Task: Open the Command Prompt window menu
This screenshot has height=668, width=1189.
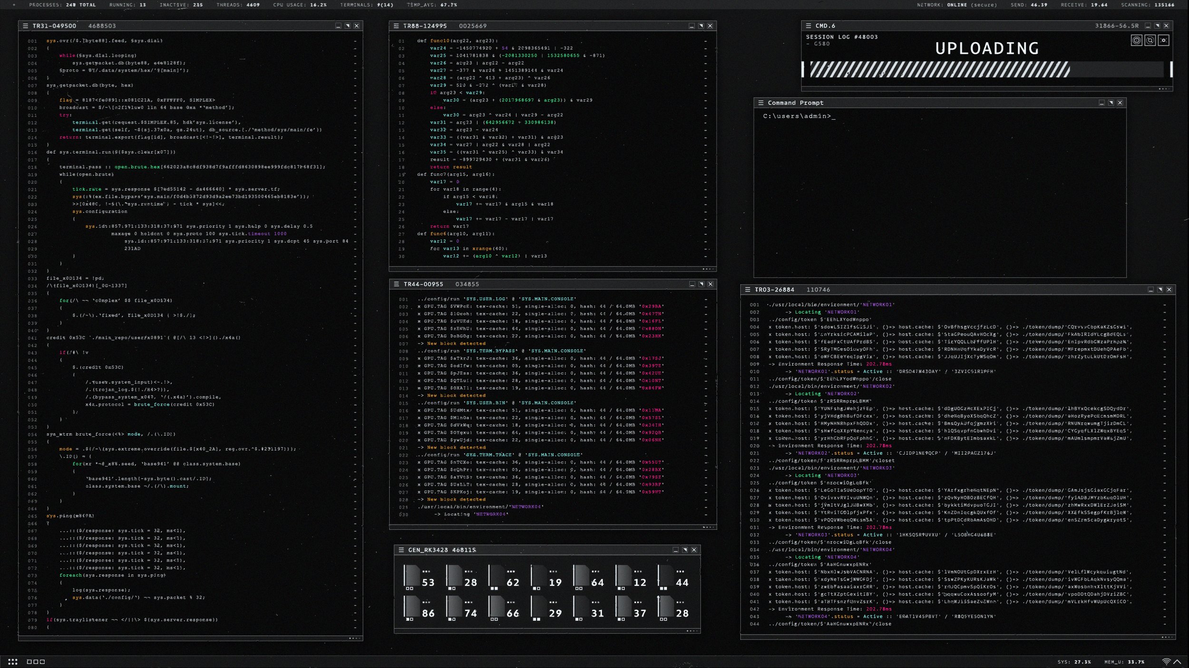Action: 760,103
